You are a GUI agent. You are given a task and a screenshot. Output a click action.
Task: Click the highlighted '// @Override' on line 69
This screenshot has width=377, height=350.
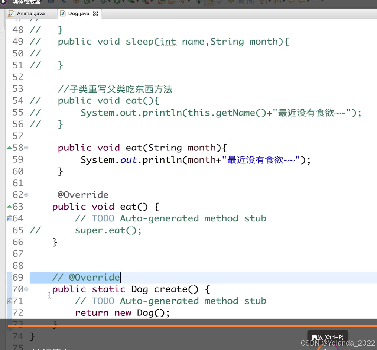[86, 277]
